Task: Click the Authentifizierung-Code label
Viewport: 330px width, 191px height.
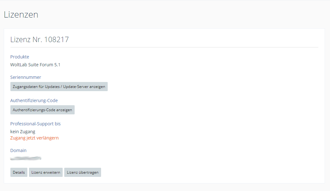Action: pyautogui.click(x=34, y=101)
